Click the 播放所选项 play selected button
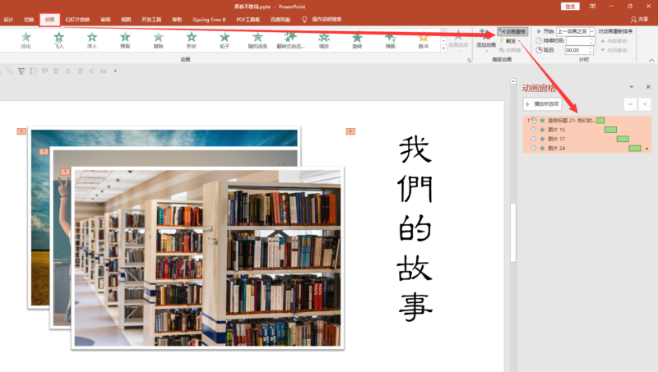The image size is (658, 372). (x=543, y=104)
